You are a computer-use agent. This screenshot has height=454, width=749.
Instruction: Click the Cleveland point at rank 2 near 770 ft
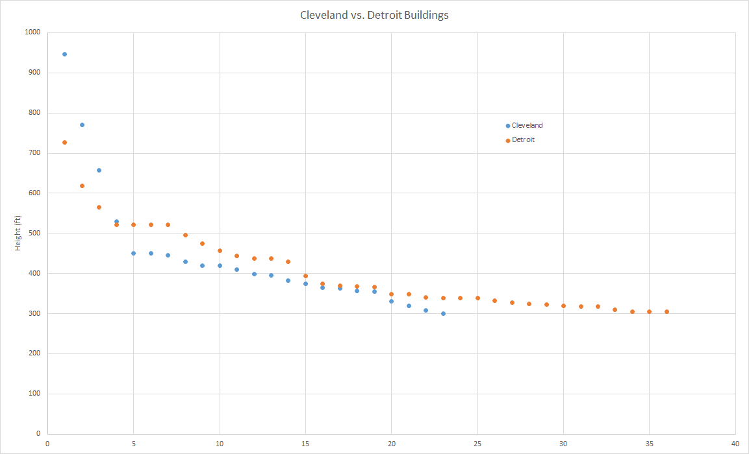click(x=82, y=125)
